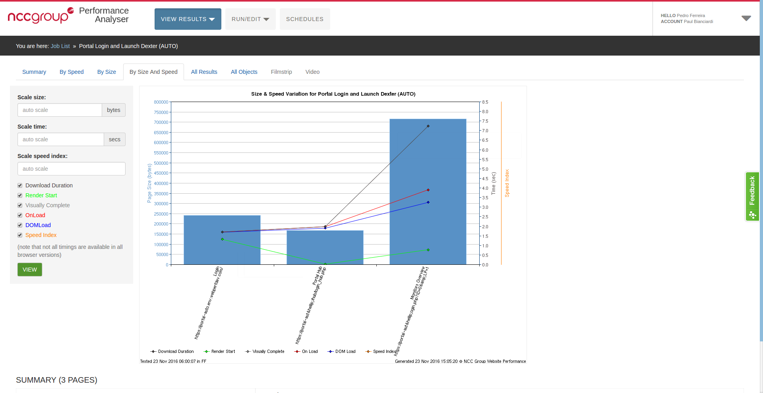The height and width of the screenshot is (393, 763).
Task: Expand the user account menu arrow
Action: [746, 18]
